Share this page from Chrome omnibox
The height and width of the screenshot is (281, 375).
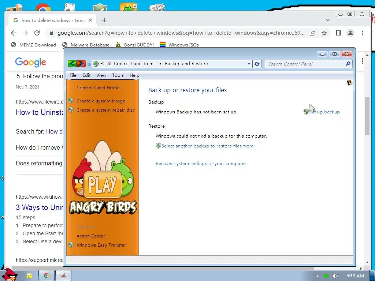[x=312, y=33]
